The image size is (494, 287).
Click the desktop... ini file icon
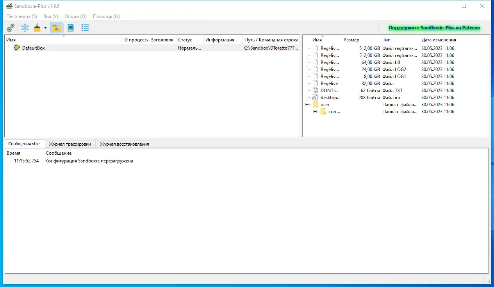(x=315, y=98)
